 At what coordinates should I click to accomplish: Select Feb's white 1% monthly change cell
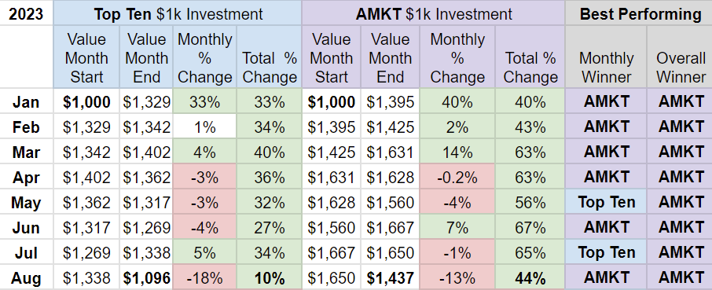tap(205, 127)
